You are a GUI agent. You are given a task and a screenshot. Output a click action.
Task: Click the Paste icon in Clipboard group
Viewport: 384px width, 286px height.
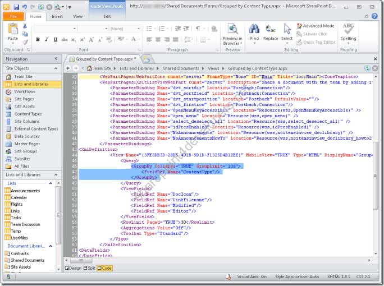click(12, 29)
